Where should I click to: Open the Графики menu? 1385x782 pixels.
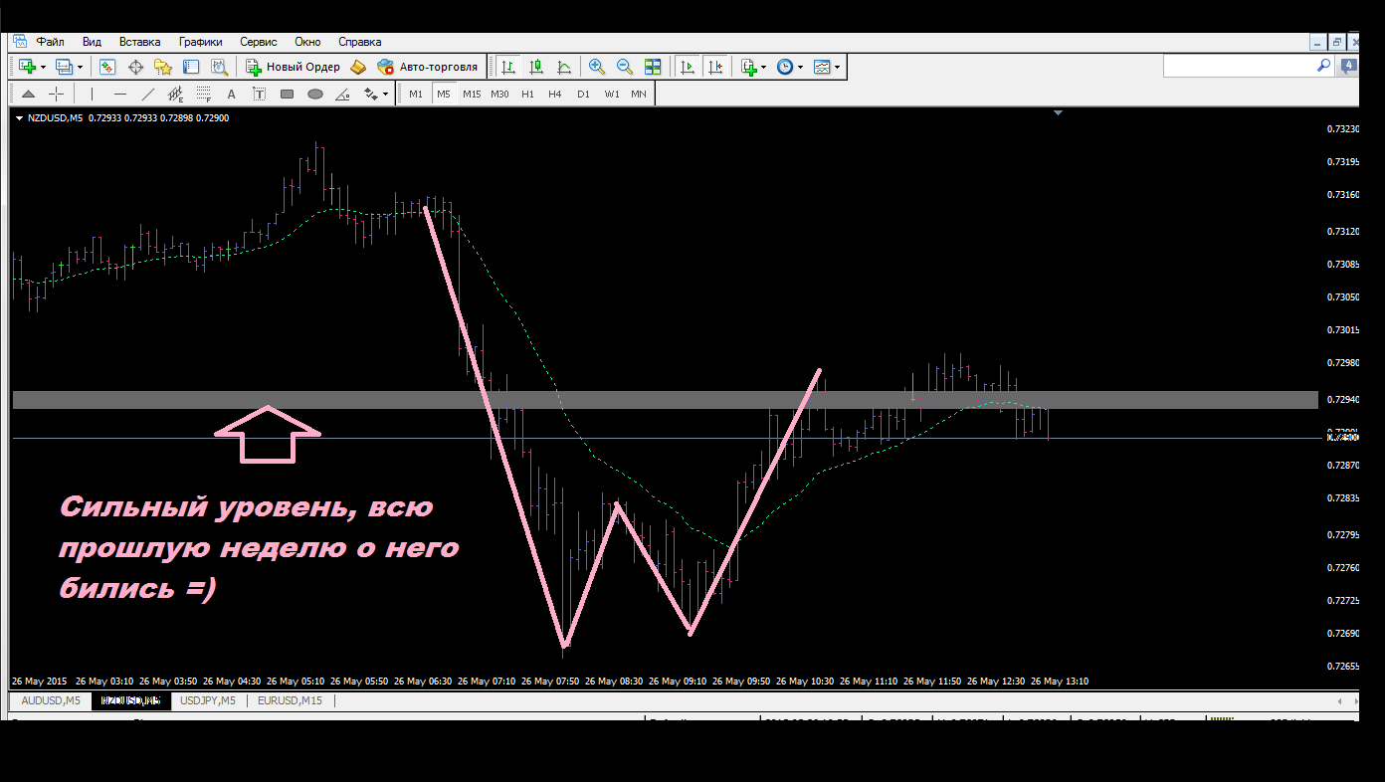(200, 42)
